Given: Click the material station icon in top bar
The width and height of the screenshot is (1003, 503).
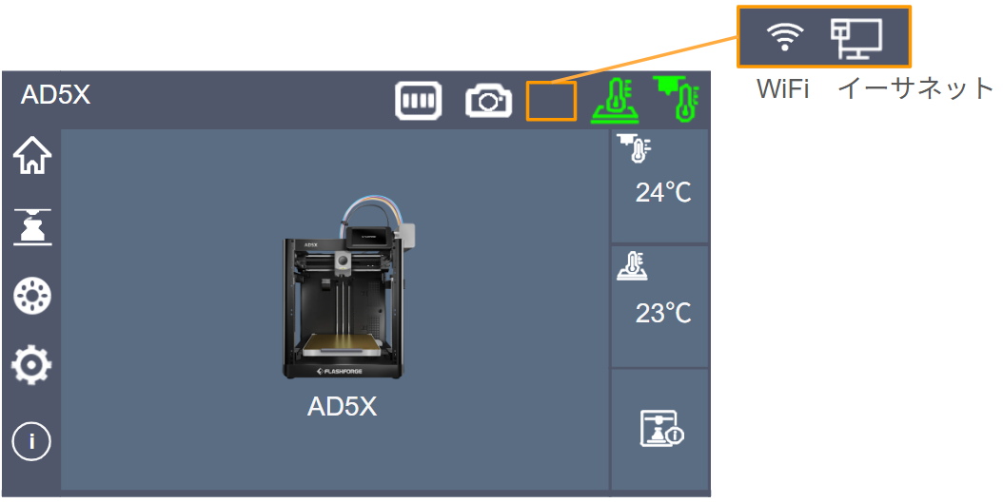Looking at the screenshot, I should tap(419, 101).
